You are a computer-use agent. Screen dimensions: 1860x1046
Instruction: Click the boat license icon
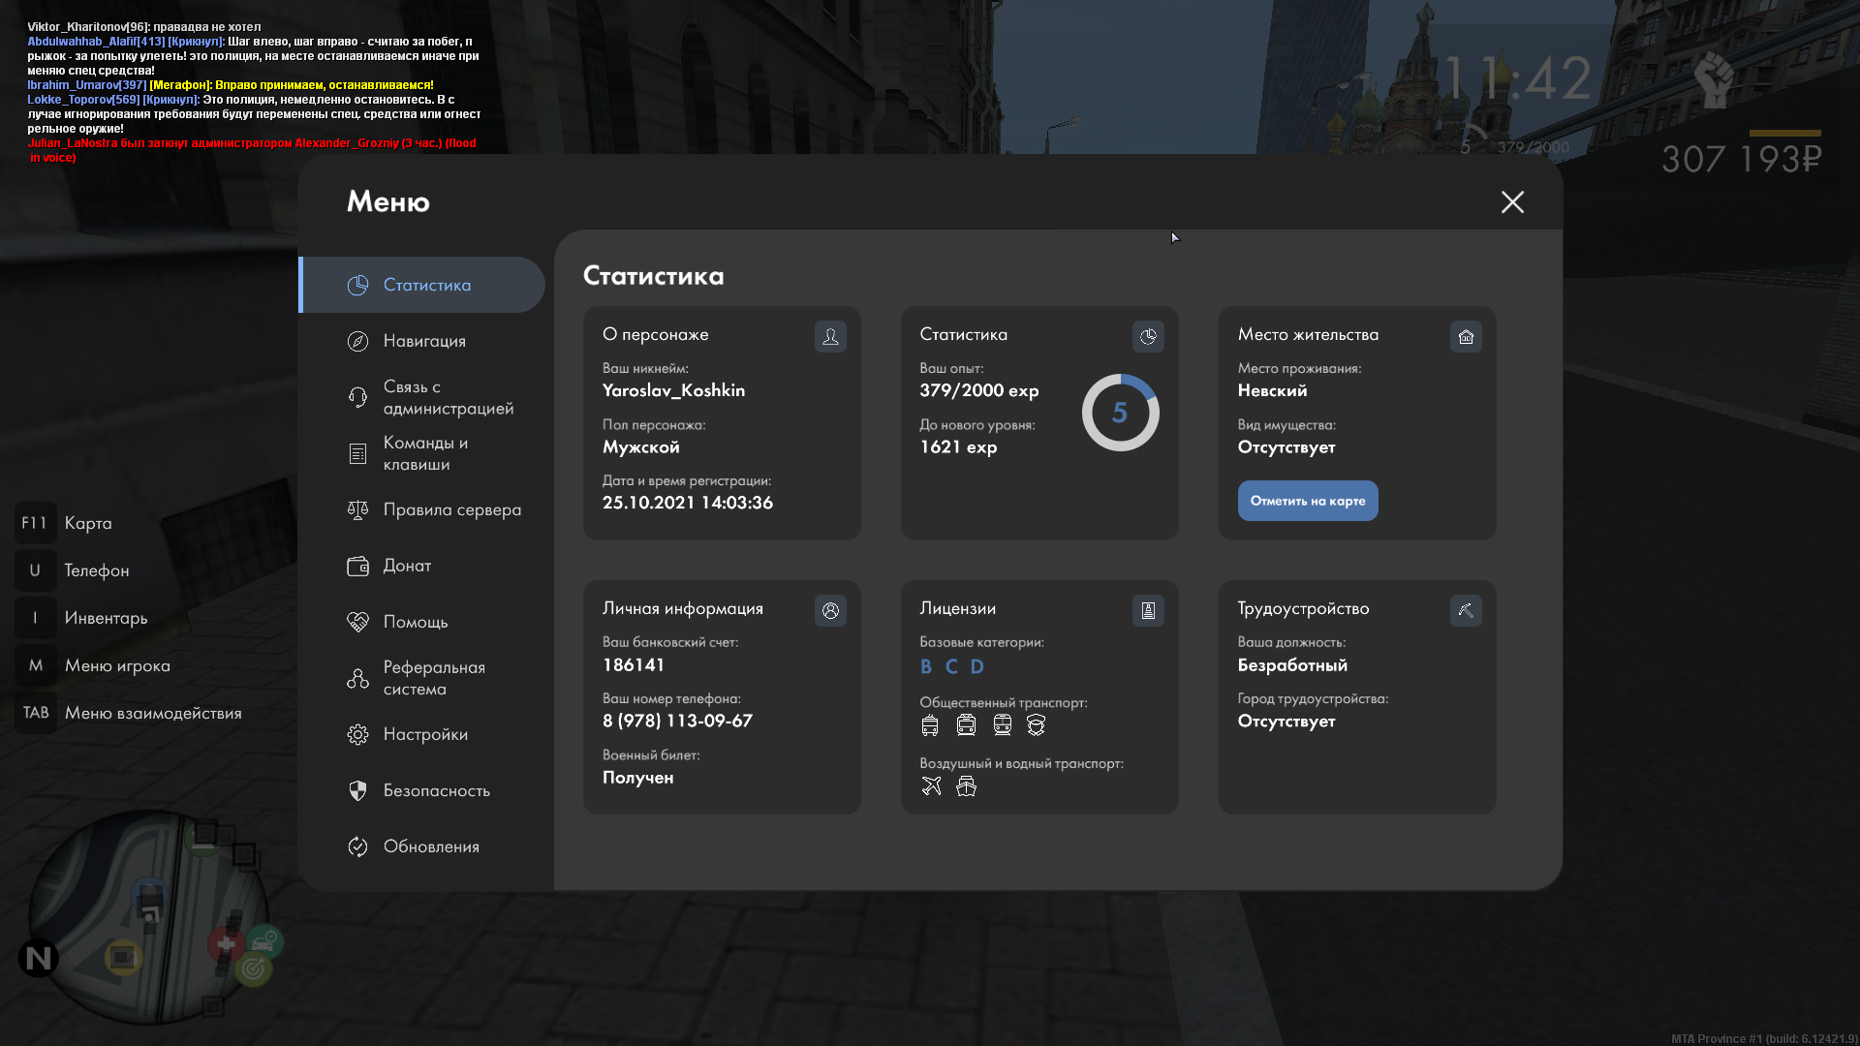point(966,786)
